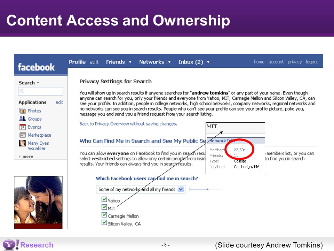The image size is (334, 251).
Task: Click the Many Eyes Visualizer link text
Action: tap(38, 146)
